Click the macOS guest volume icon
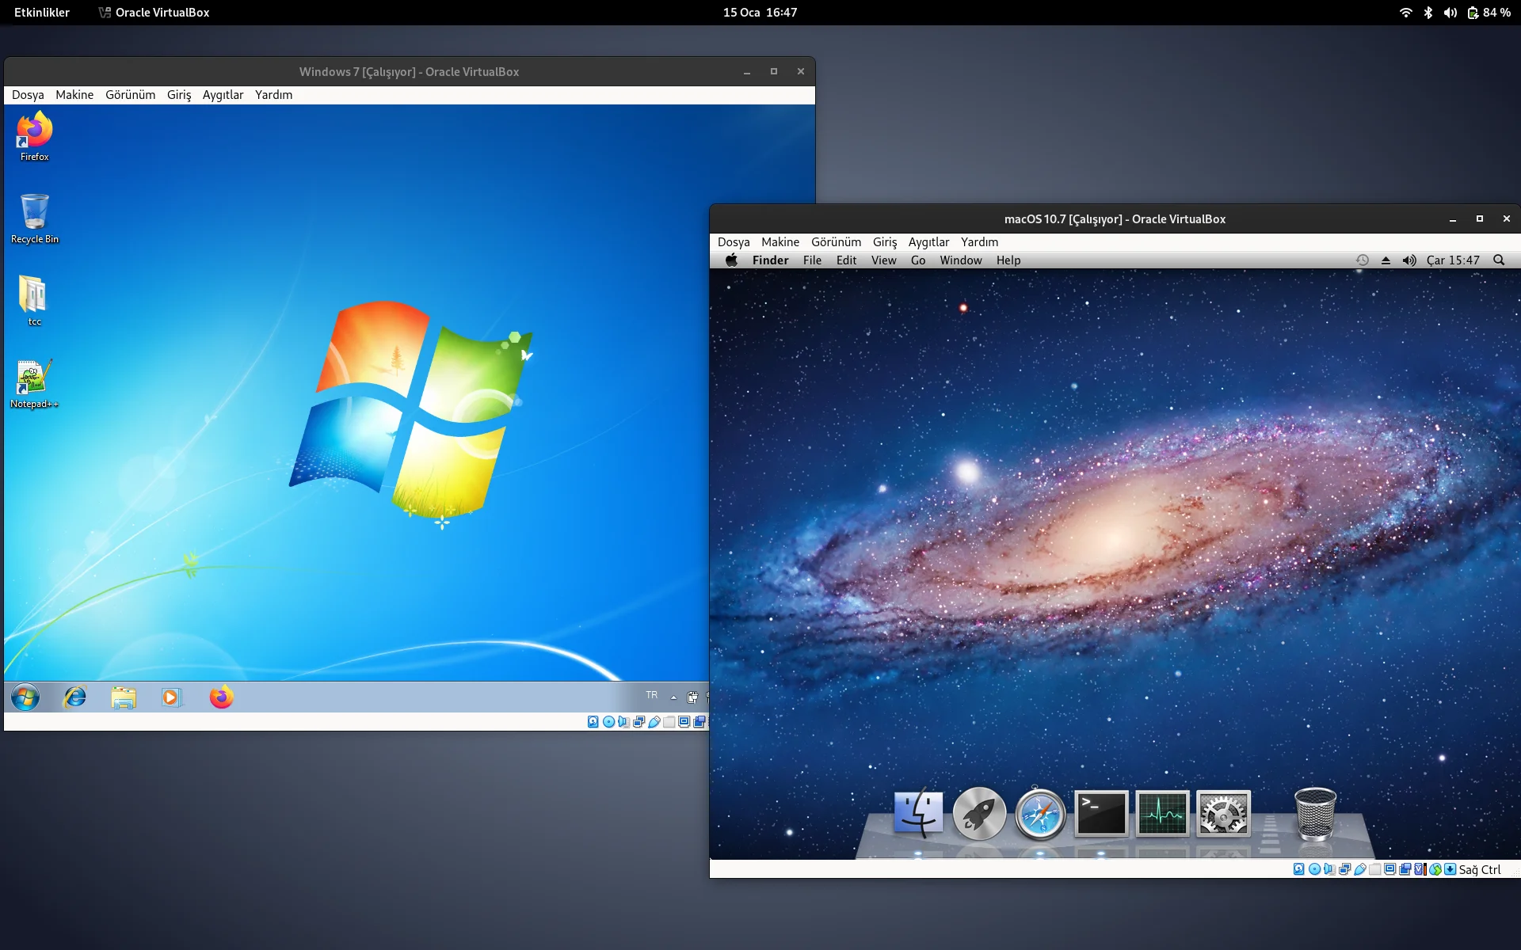 (1409, 260)
